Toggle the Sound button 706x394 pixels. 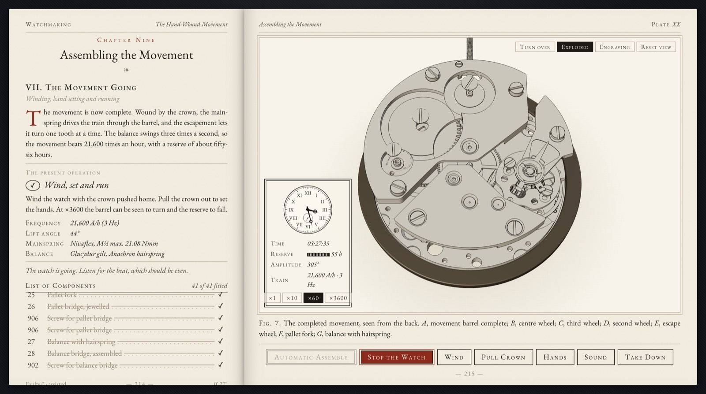596,357
